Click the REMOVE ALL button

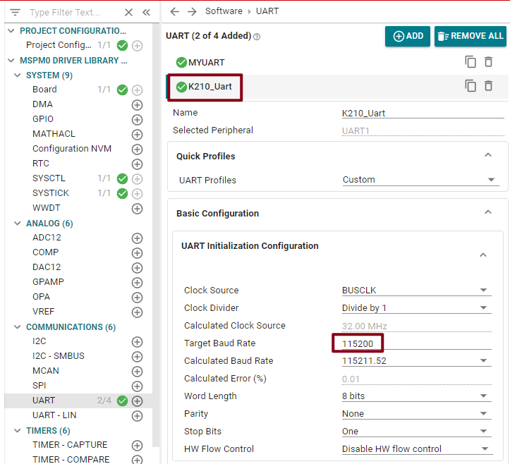point(470,36)
